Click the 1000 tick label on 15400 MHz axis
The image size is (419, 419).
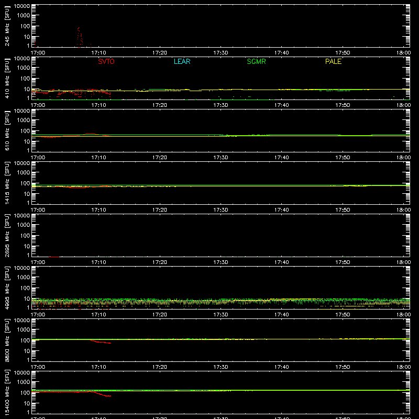click(23, 382)
